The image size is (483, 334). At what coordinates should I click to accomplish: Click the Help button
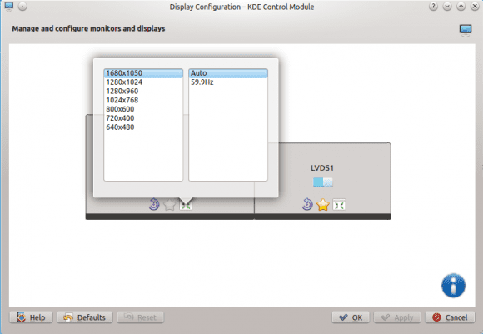[x=31, y=317]
